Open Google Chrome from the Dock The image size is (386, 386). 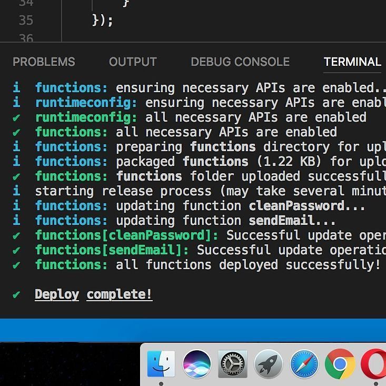tap(340, 364)
